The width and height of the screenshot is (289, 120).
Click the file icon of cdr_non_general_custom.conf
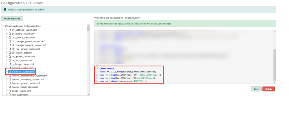pos(10,49)
